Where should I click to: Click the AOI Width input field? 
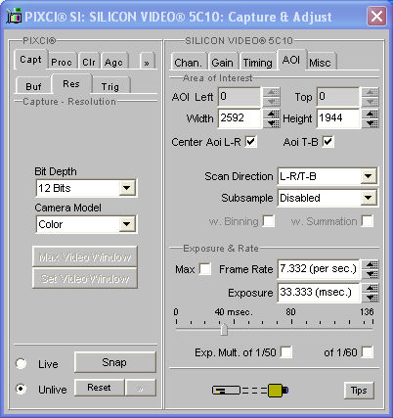(x=240, y=118)
